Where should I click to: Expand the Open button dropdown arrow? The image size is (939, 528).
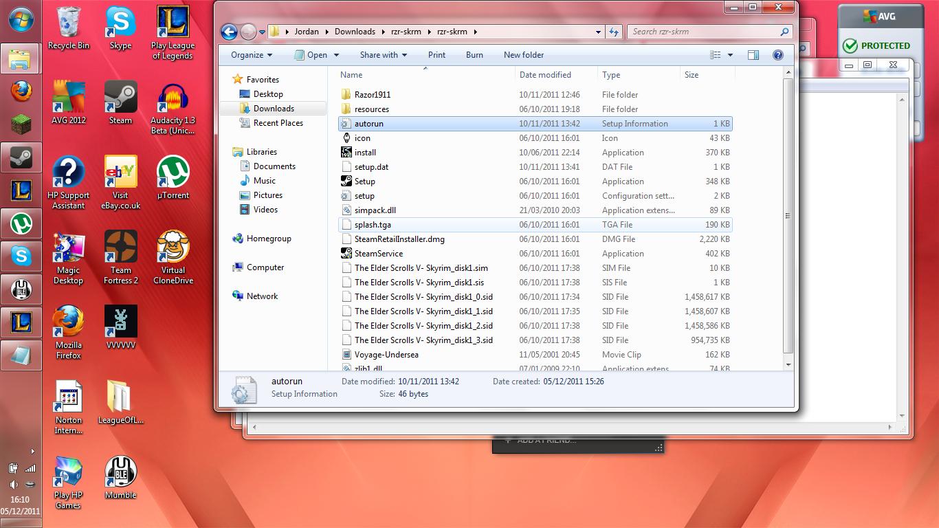pos(337,55)
